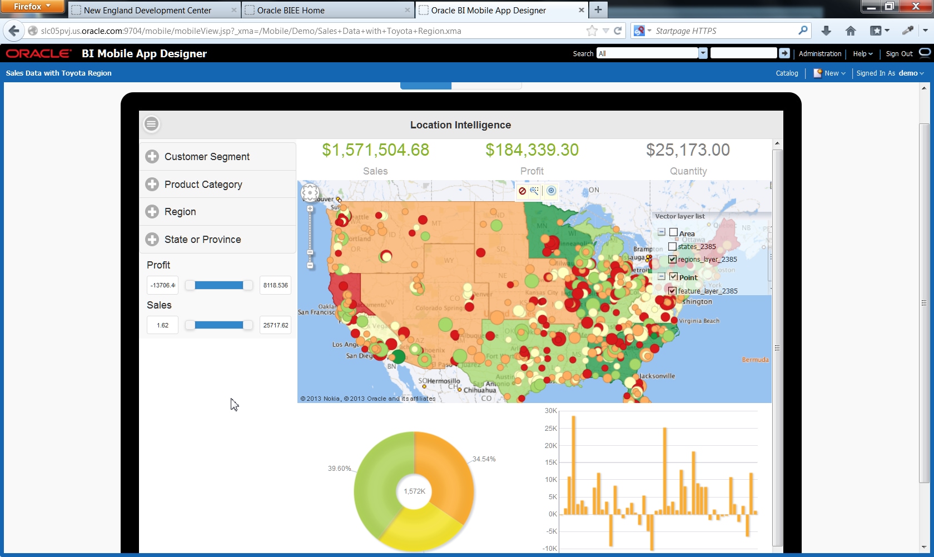The width and height of the screenshot is (934, 557).
Task: Open the New dropdown menu
Action: 829,73
